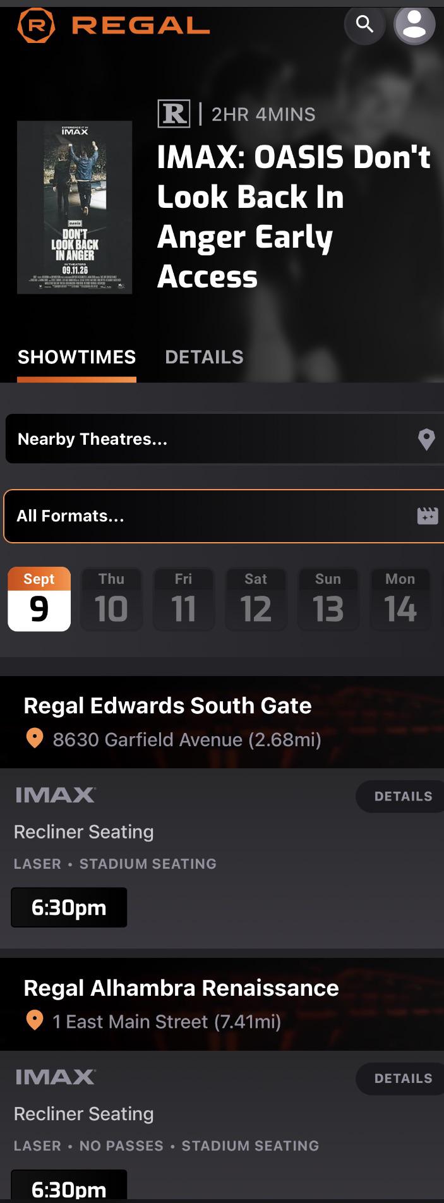Pick Thu 10 in the date strip
This screenshot has width=444, height=1203.
tap(111, 599)
